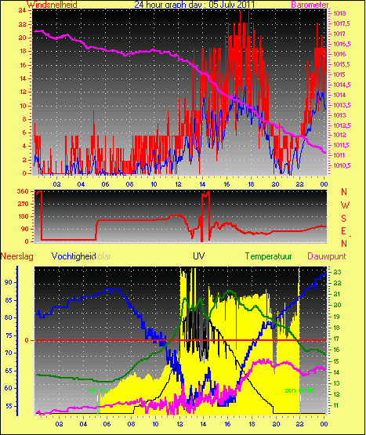Click the Windsnelheid axis title
This screenshot has width=366, height=435.
52,5
